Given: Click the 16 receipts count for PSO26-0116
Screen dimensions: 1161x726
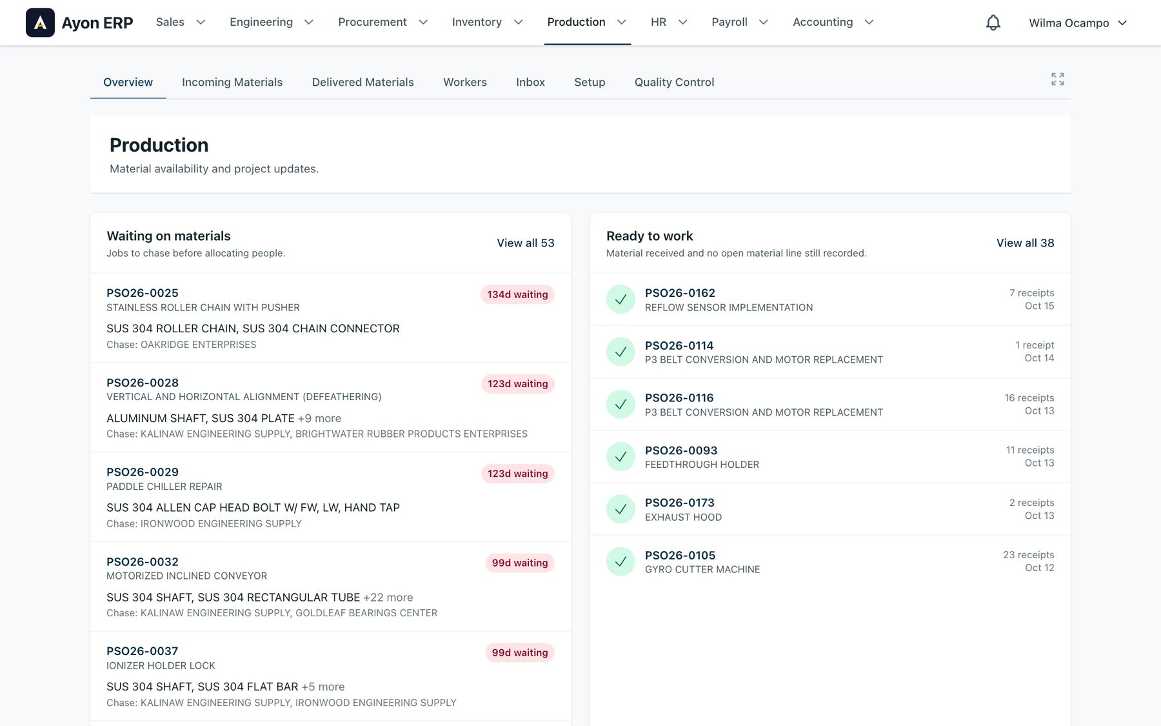Looking at the screenshot, I should [x=1029, y=398].
